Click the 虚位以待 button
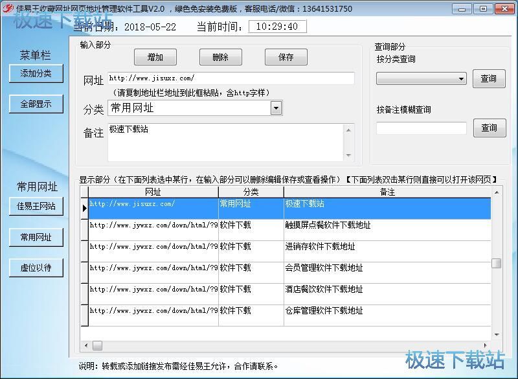The image size is (518, 379). click(x=36, y=268)
